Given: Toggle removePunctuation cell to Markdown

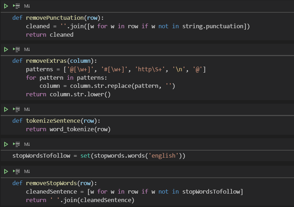Looking at the screenshot, I should pyautogui.click(x=27, y=6).
